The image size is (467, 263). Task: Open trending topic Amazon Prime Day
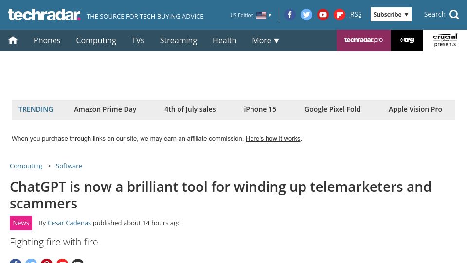[105, 109]
